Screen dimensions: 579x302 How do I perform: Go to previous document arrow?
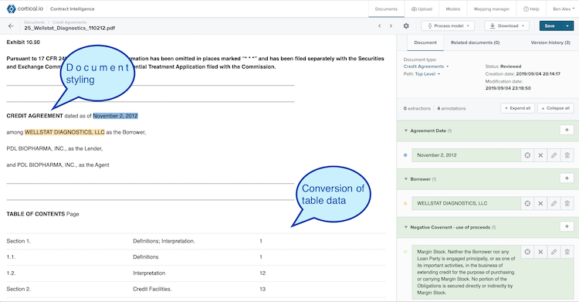pos(379,26)
